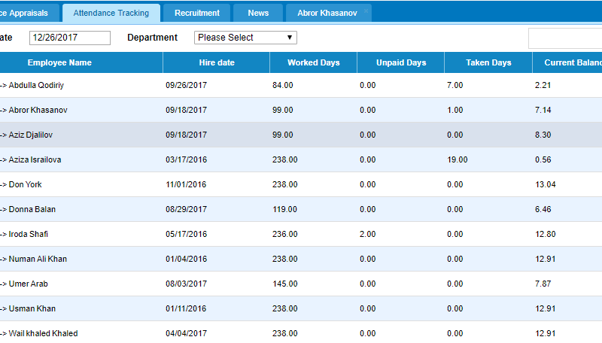The width and height of the screenshot is (602, 343).
Task: Sort by Hire date column header
Action: pyautogui.click(x=217, y=62)
